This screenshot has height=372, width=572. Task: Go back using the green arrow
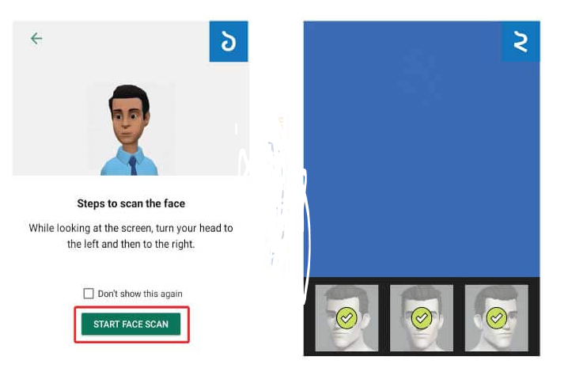click(36, 38)
